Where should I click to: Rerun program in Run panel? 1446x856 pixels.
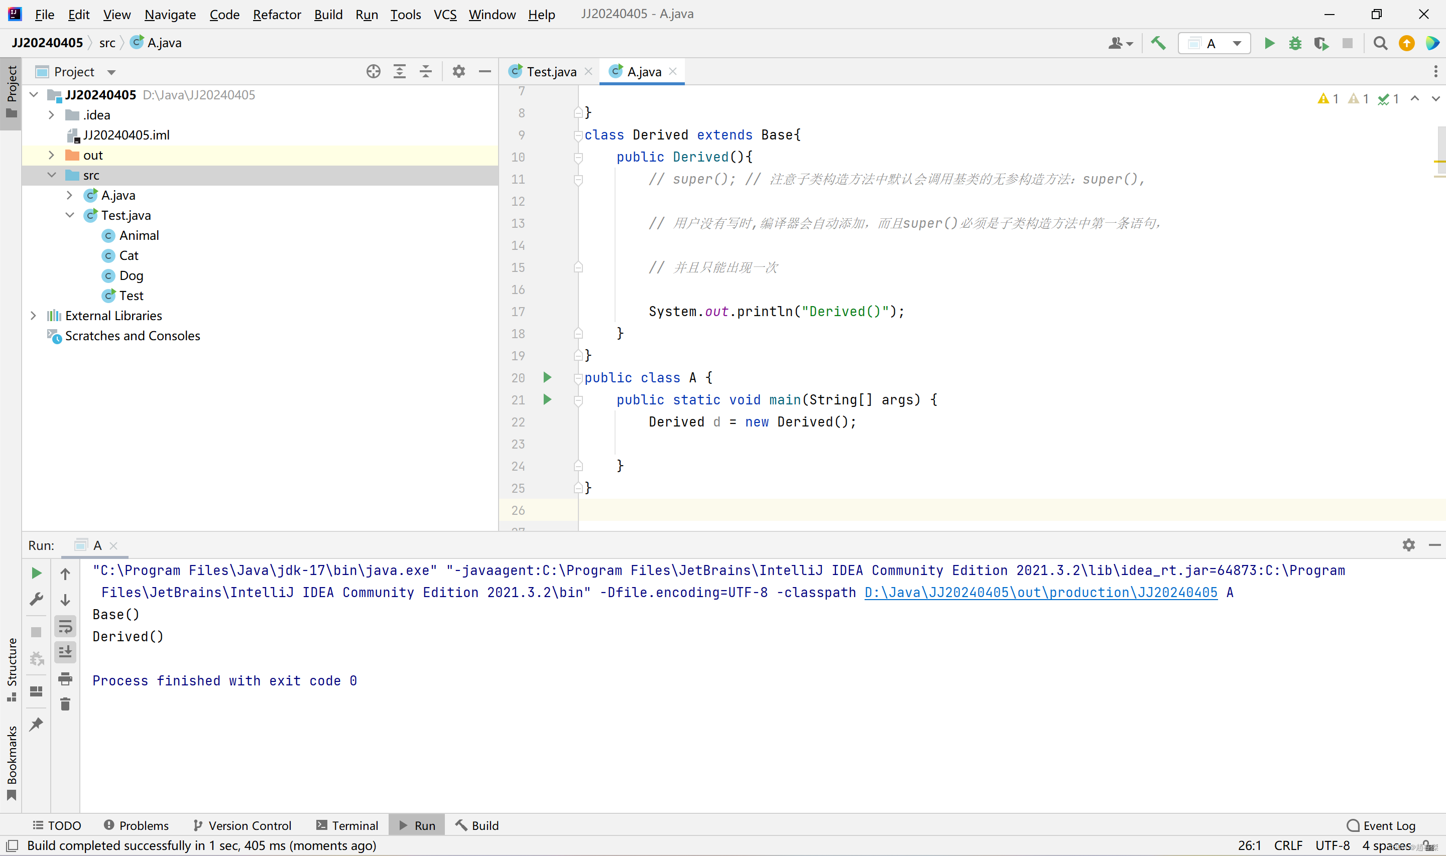pos(36,573)
